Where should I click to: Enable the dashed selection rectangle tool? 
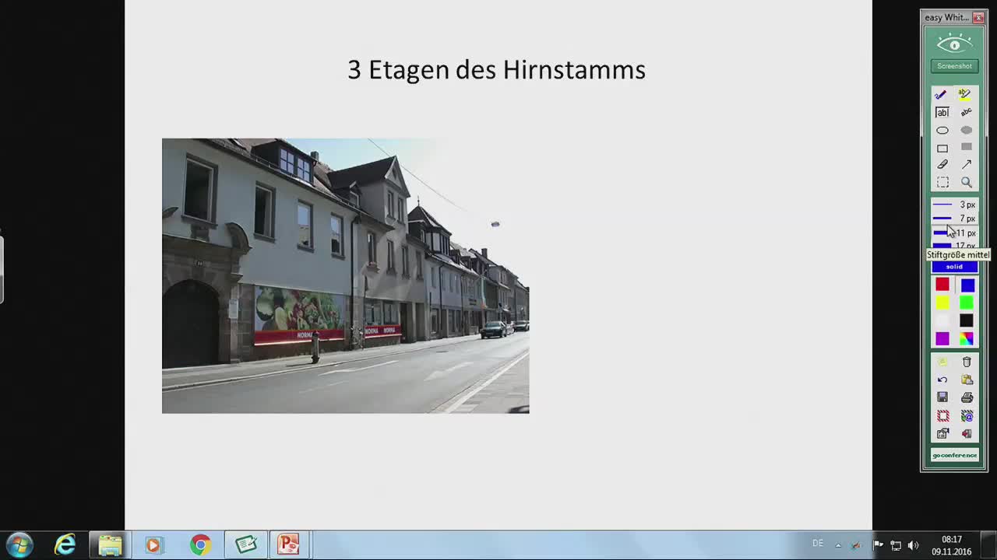[943, 181]
